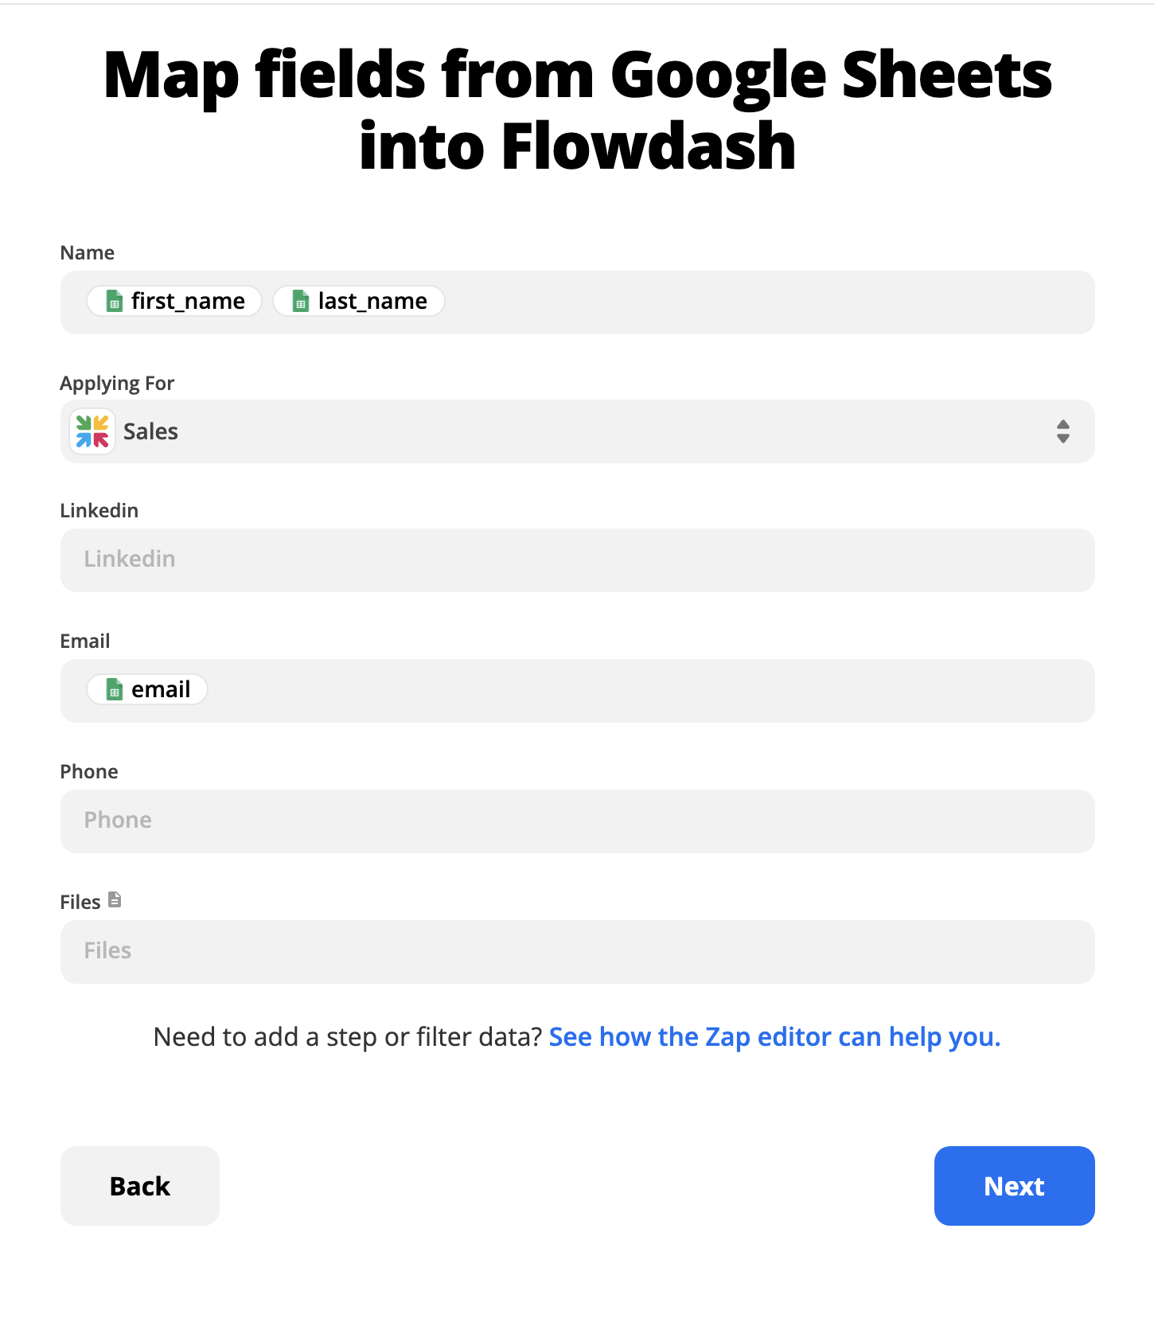The height and width of the screenshot is (1326, 1154).
Task: Click the Flowdash logo in Applying For field
Action: tap(92, 431)
